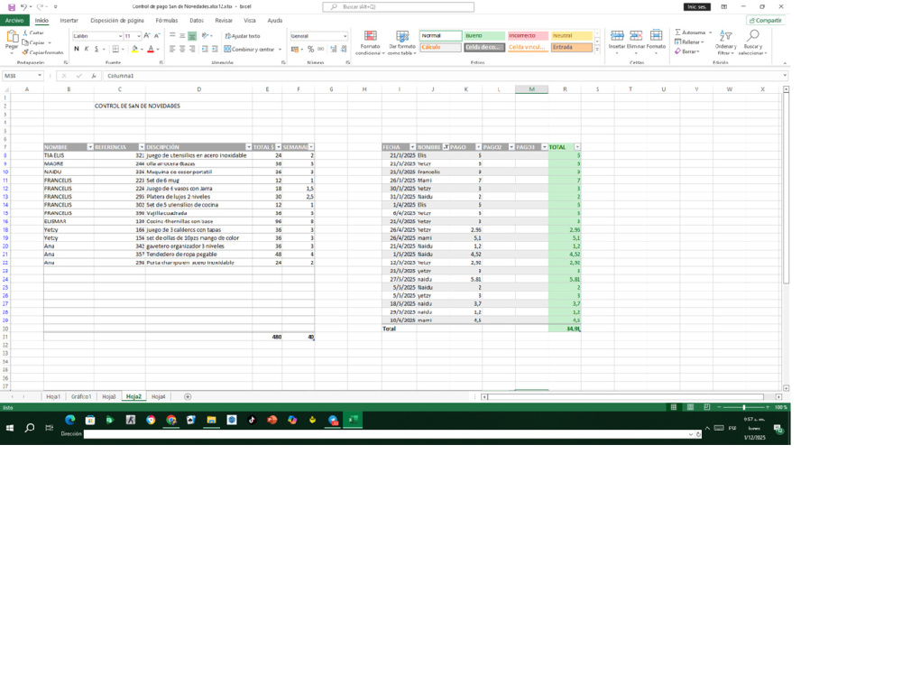This screenshot has width=902, height=677.
Task: Toggle bold N formatting
Action: tap(77, 49)
